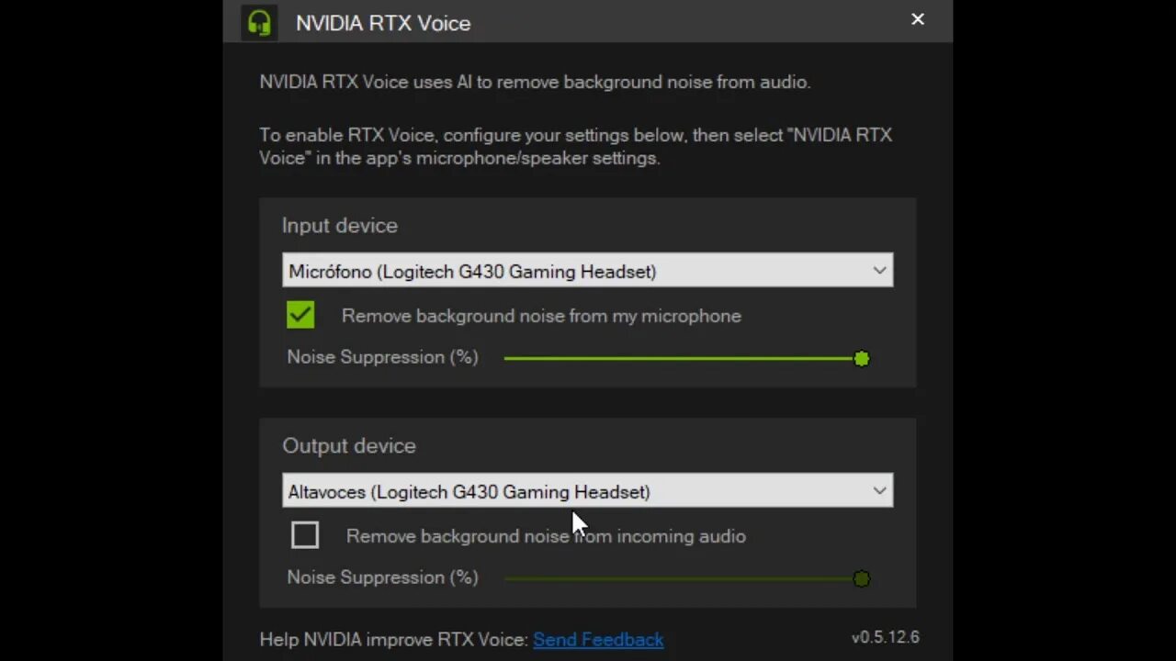Image resolution: width=1176 pixels, height=661 pixels.
Task: Close the NVIDIA RTX Voice window
Action: (x=917, y=19)
